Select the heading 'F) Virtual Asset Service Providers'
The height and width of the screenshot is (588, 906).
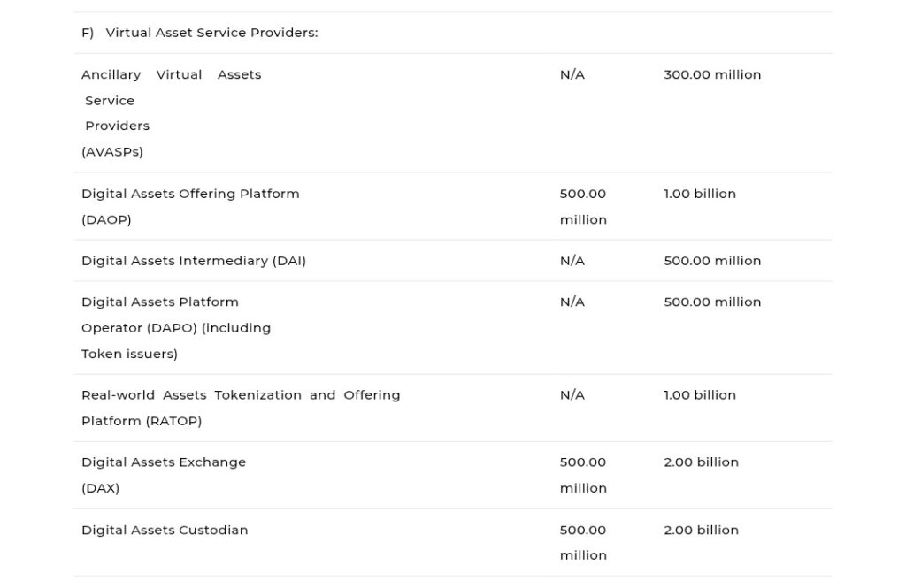tap(211, 33)
